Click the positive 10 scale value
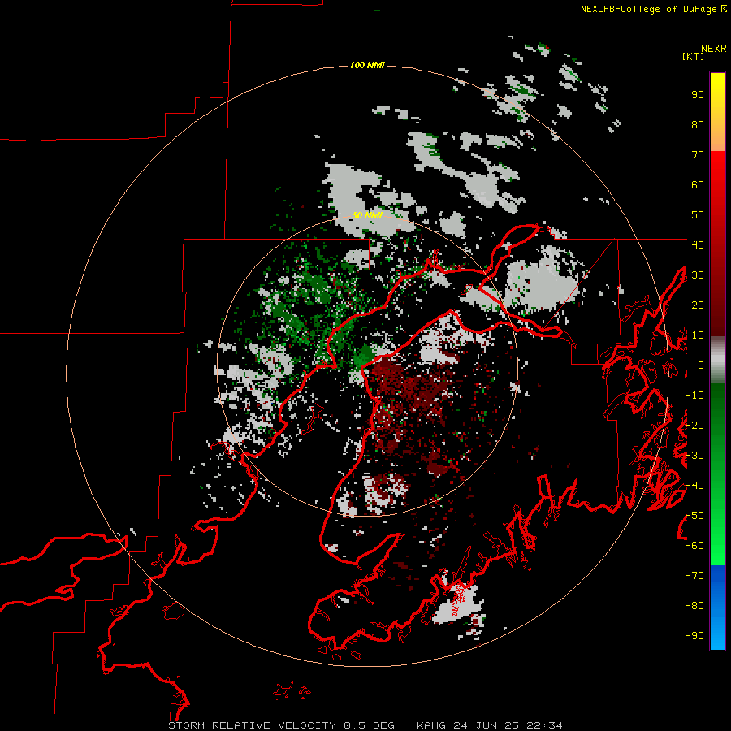The width and height of the screenshot is (731, 731). tap(698, 335)
